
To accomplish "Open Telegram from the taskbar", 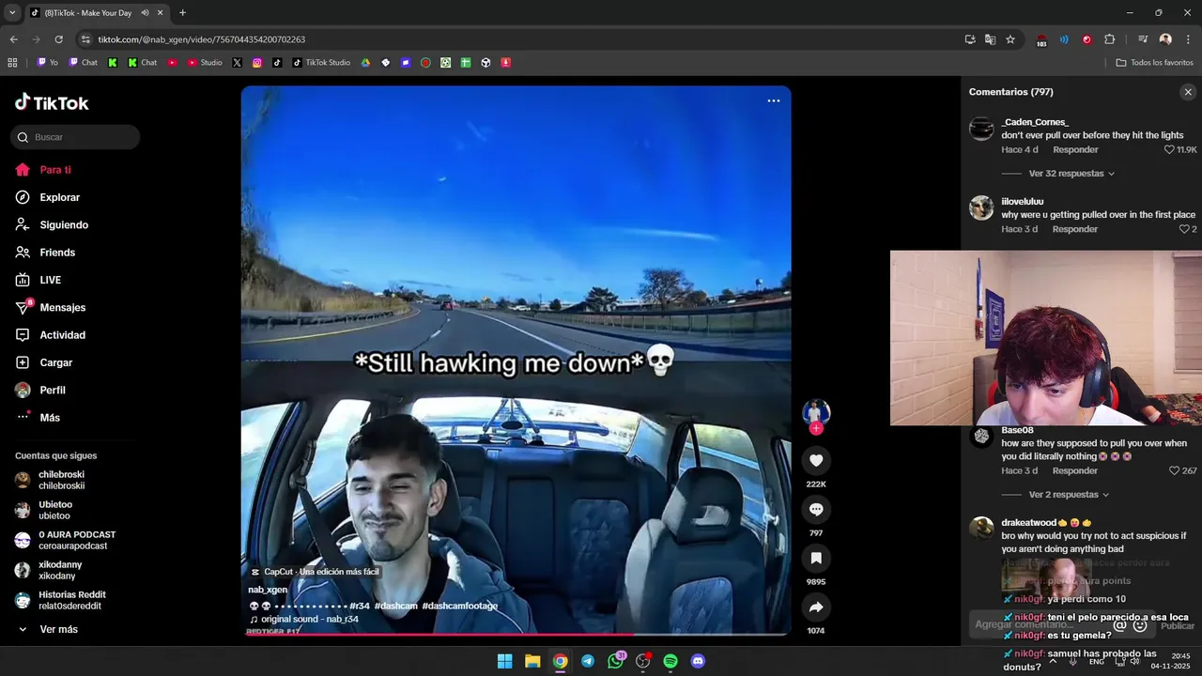I will point(588,661).
